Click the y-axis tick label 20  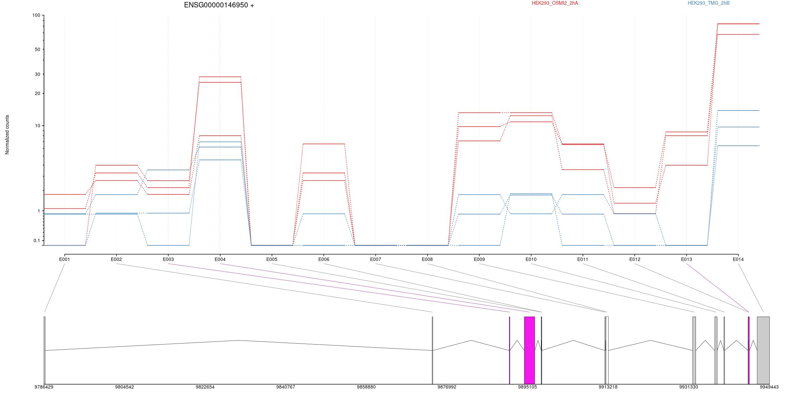coord(37,93)
